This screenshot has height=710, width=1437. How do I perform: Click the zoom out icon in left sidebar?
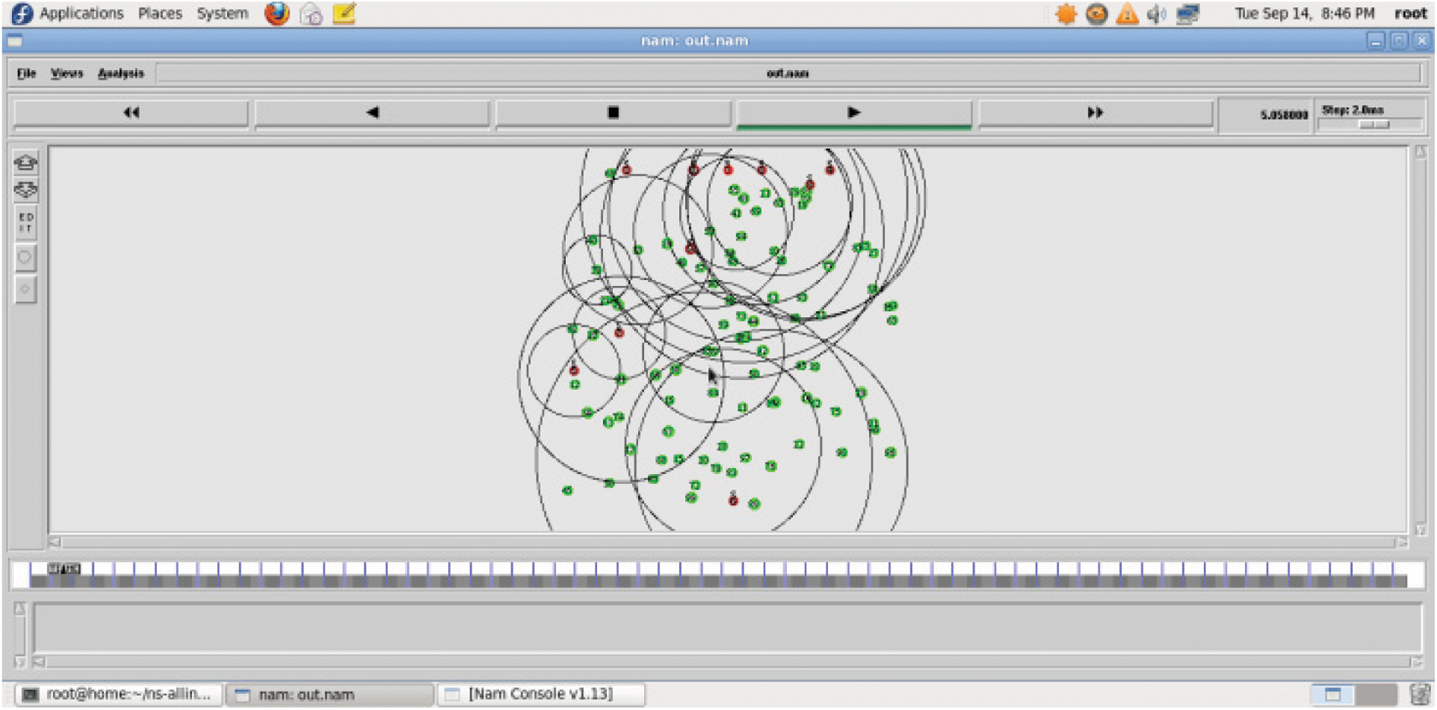(x=25, y=191)
